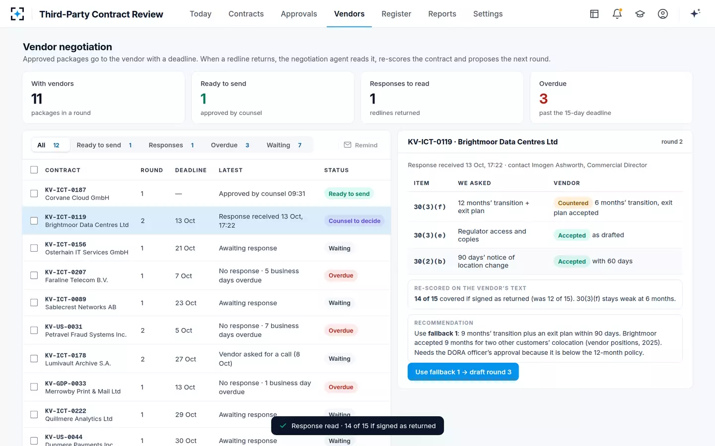Click Overdue badge for Merrowby Print & Mail

(341, 387)
